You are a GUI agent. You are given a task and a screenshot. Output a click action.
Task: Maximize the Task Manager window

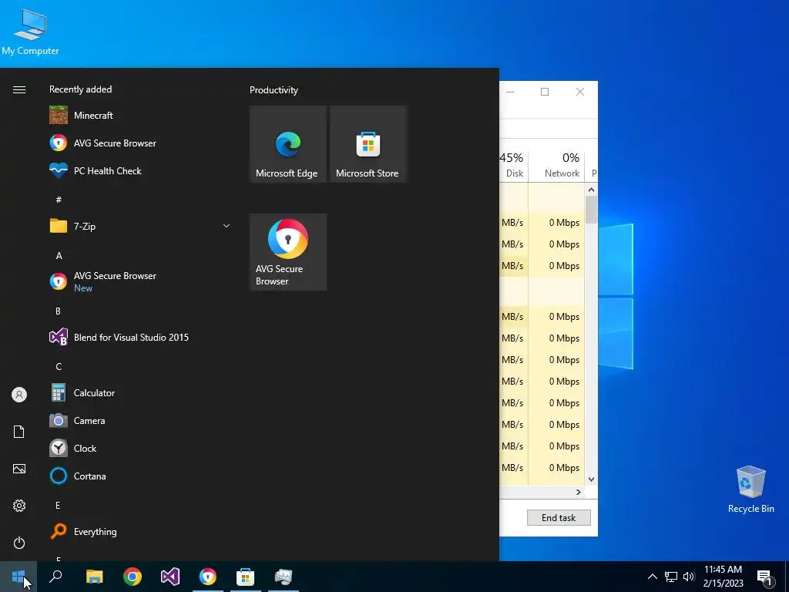click(x=545, y=92)
